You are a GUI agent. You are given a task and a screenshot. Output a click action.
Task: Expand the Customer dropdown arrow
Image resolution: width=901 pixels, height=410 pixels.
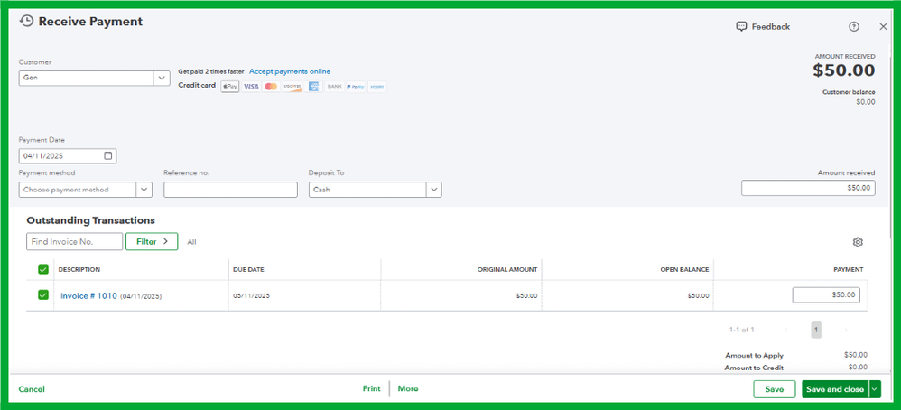tap(161, 79)
